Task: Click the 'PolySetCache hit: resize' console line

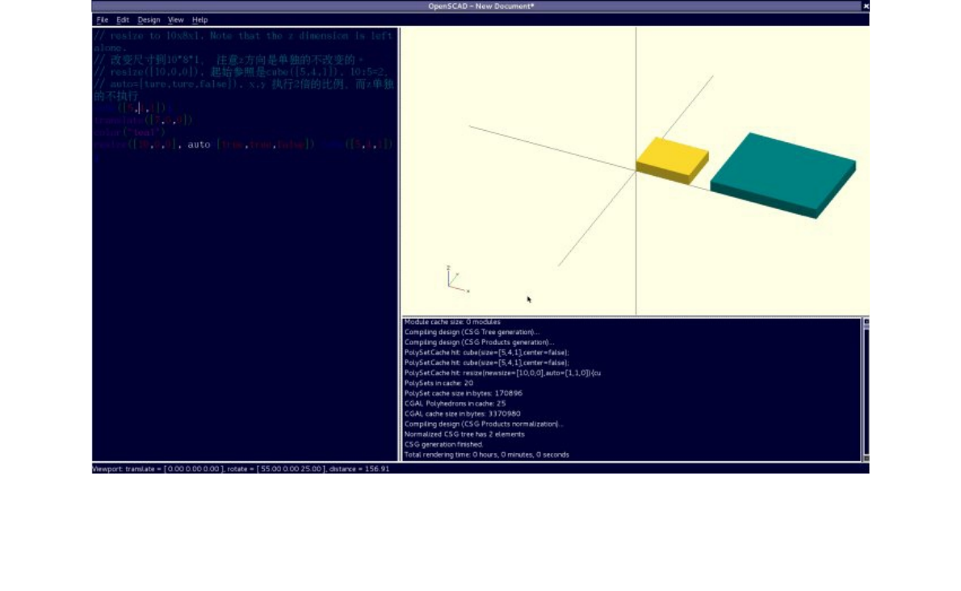Action: (502, 373)
